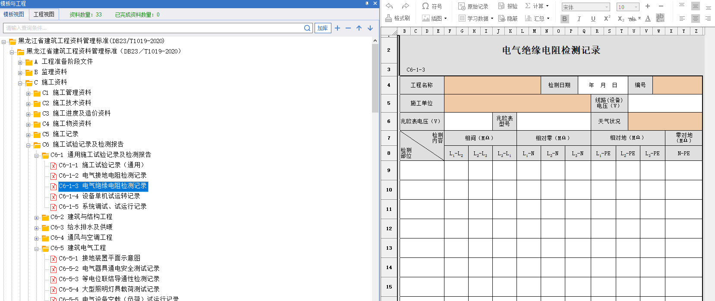
Task: Click the redo arrow icon
Action: click(x=405, y=6)
